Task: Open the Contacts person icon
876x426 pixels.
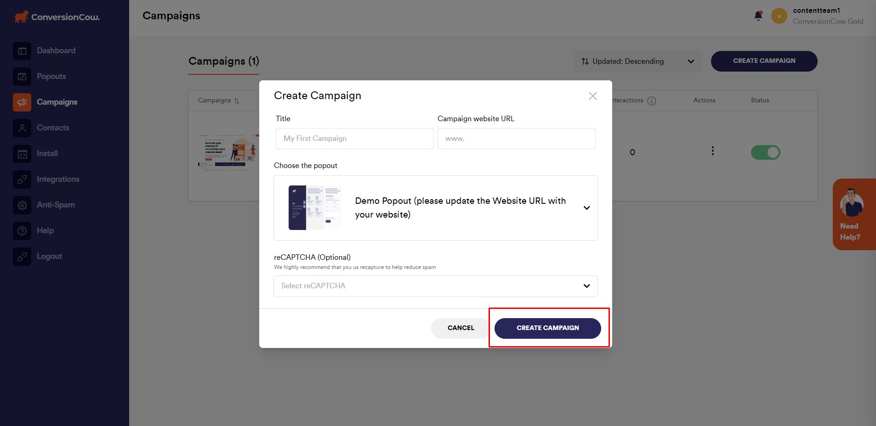Action: pyautogui.click(x=22, y=128)
